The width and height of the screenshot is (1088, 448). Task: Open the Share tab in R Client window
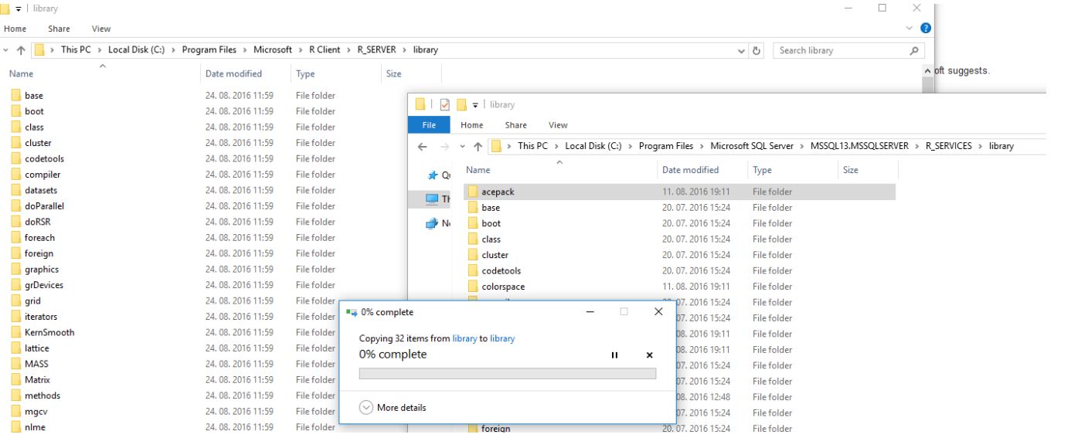coord(59,29)
